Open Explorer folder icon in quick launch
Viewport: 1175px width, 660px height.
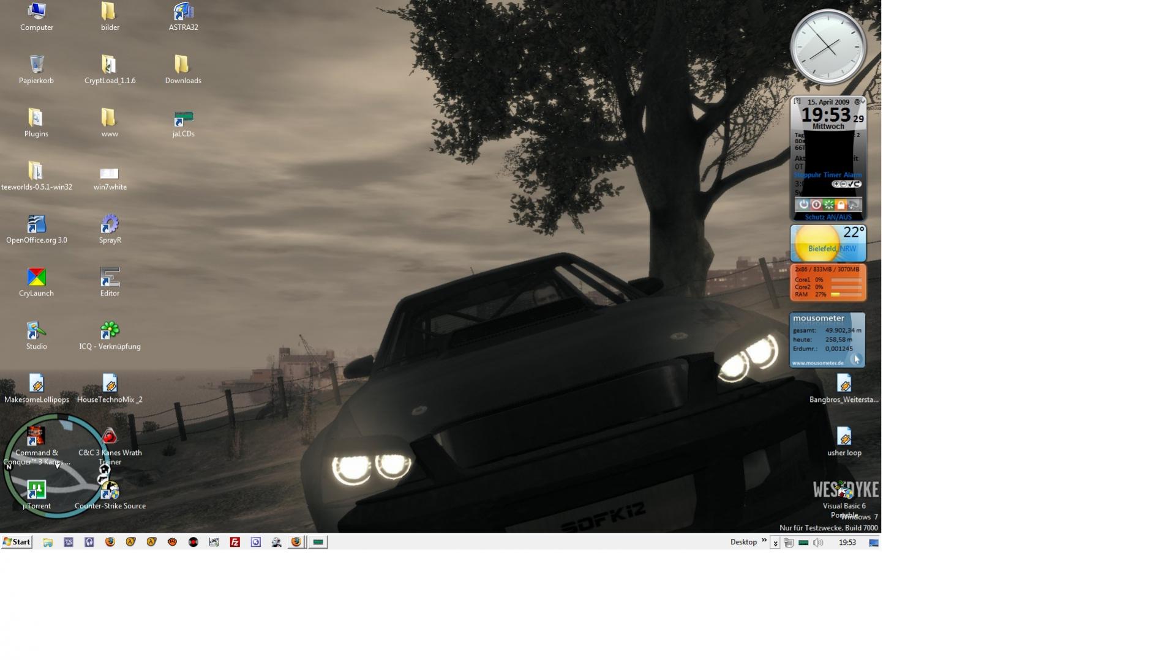(47, 542)
